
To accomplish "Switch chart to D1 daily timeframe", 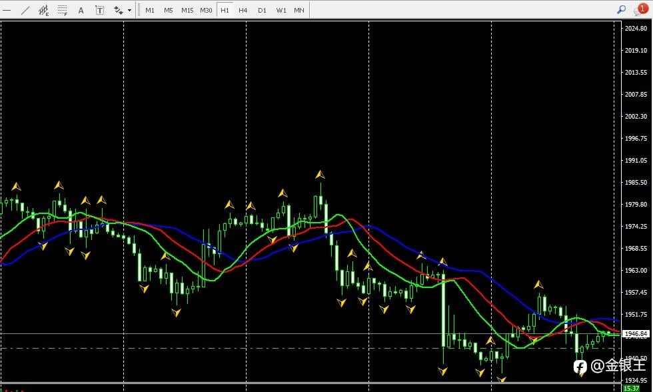I will click(x=262, y=11).
